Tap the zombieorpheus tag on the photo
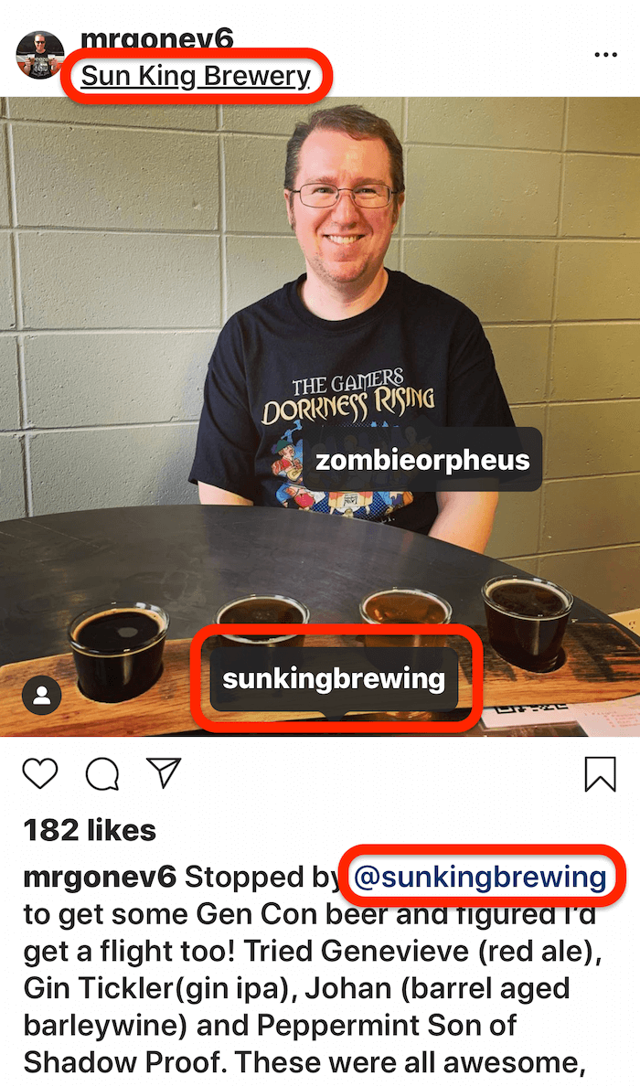This screenshot has height=1086, width=640. (x=422, y=460)
